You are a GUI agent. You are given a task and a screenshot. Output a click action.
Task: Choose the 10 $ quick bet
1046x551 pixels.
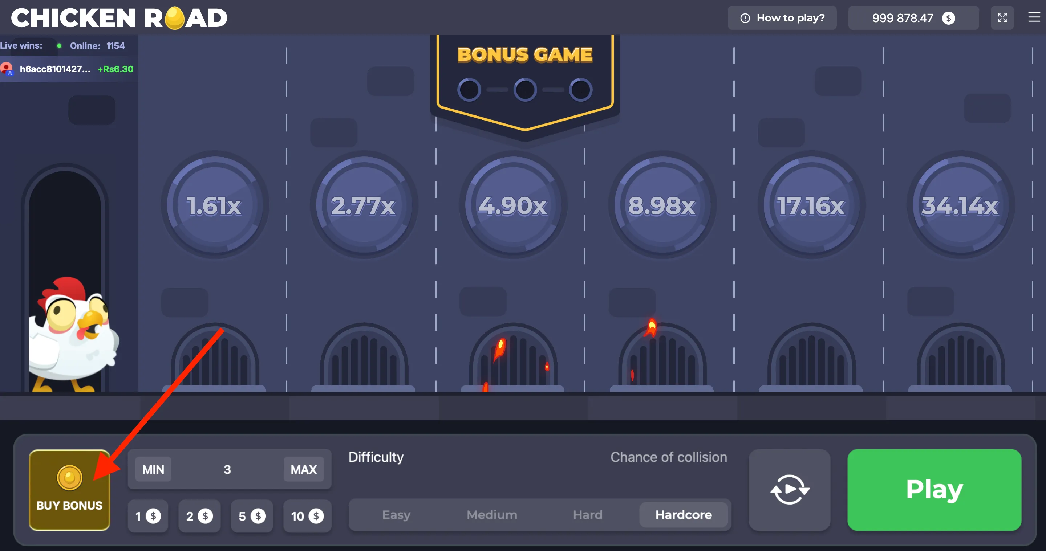point(307,516)
